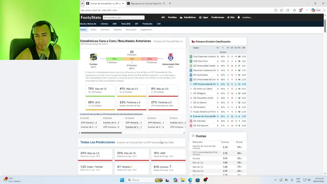Click the microphone tray icon

[292, 180]
